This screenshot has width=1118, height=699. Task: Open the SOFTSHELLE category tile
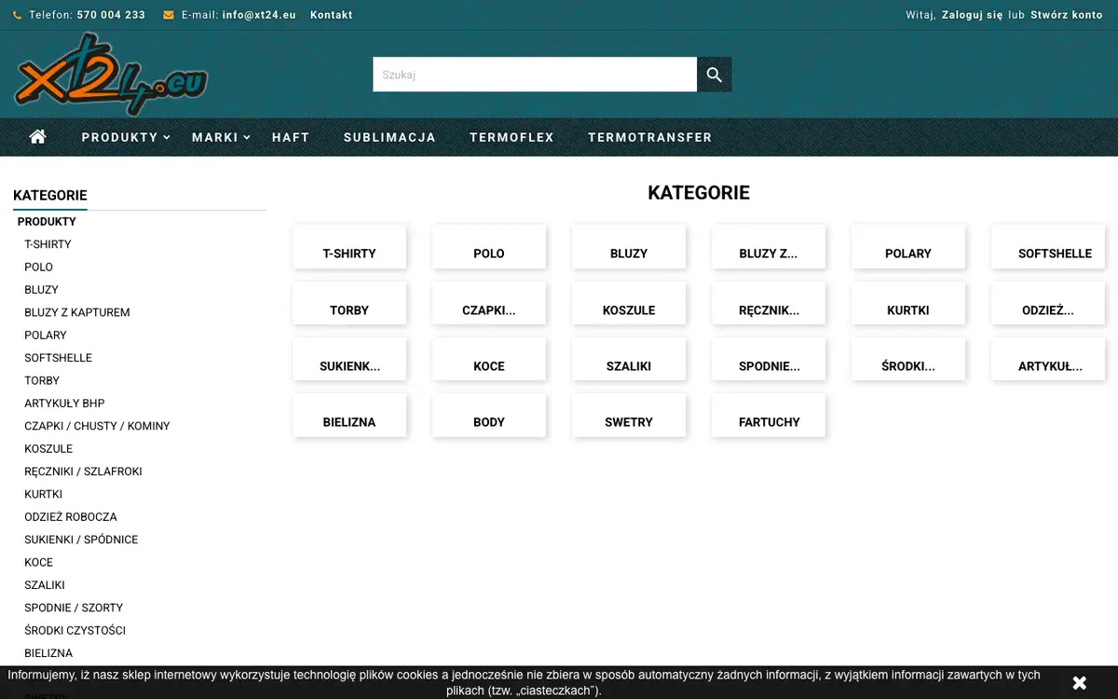coord(1048,247)
